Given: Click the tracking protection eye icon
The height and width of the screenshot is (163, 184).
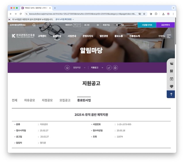Looking at the screenshot, I should 140,14.
